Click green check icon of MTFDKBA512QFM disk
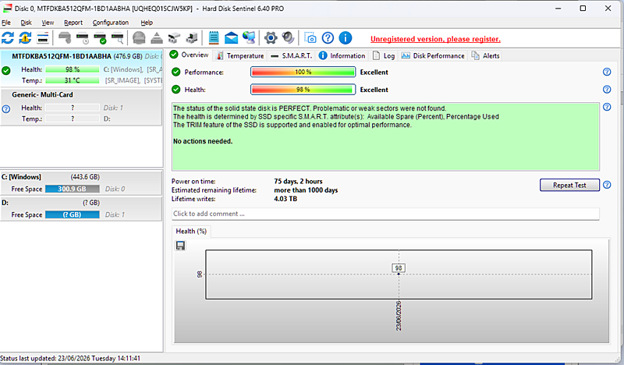 coord(6,71)
